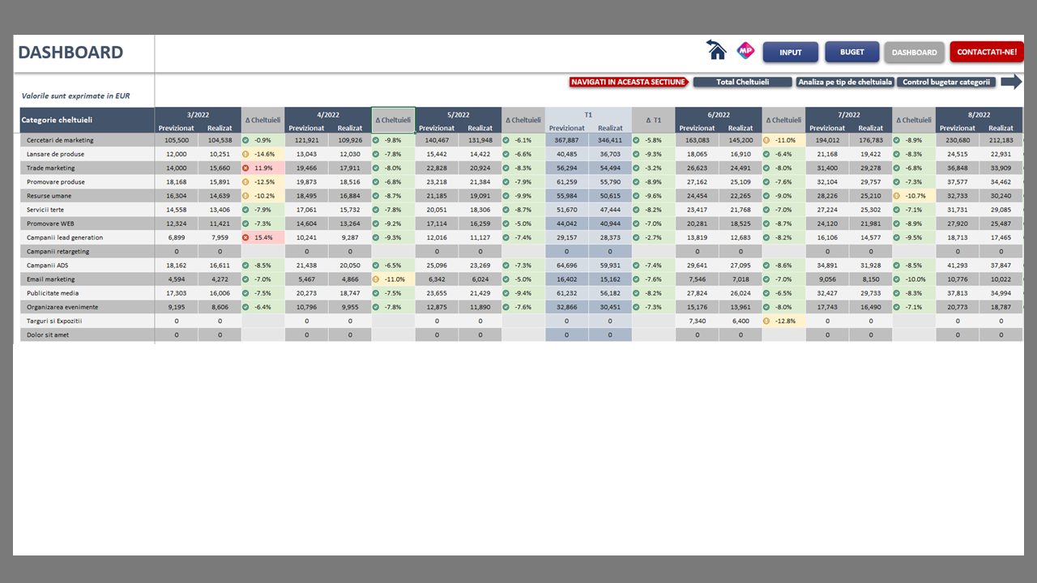This screenshot has height=583, width=1037.
Task: Click the MP logo icon
Action: point(745,51)
